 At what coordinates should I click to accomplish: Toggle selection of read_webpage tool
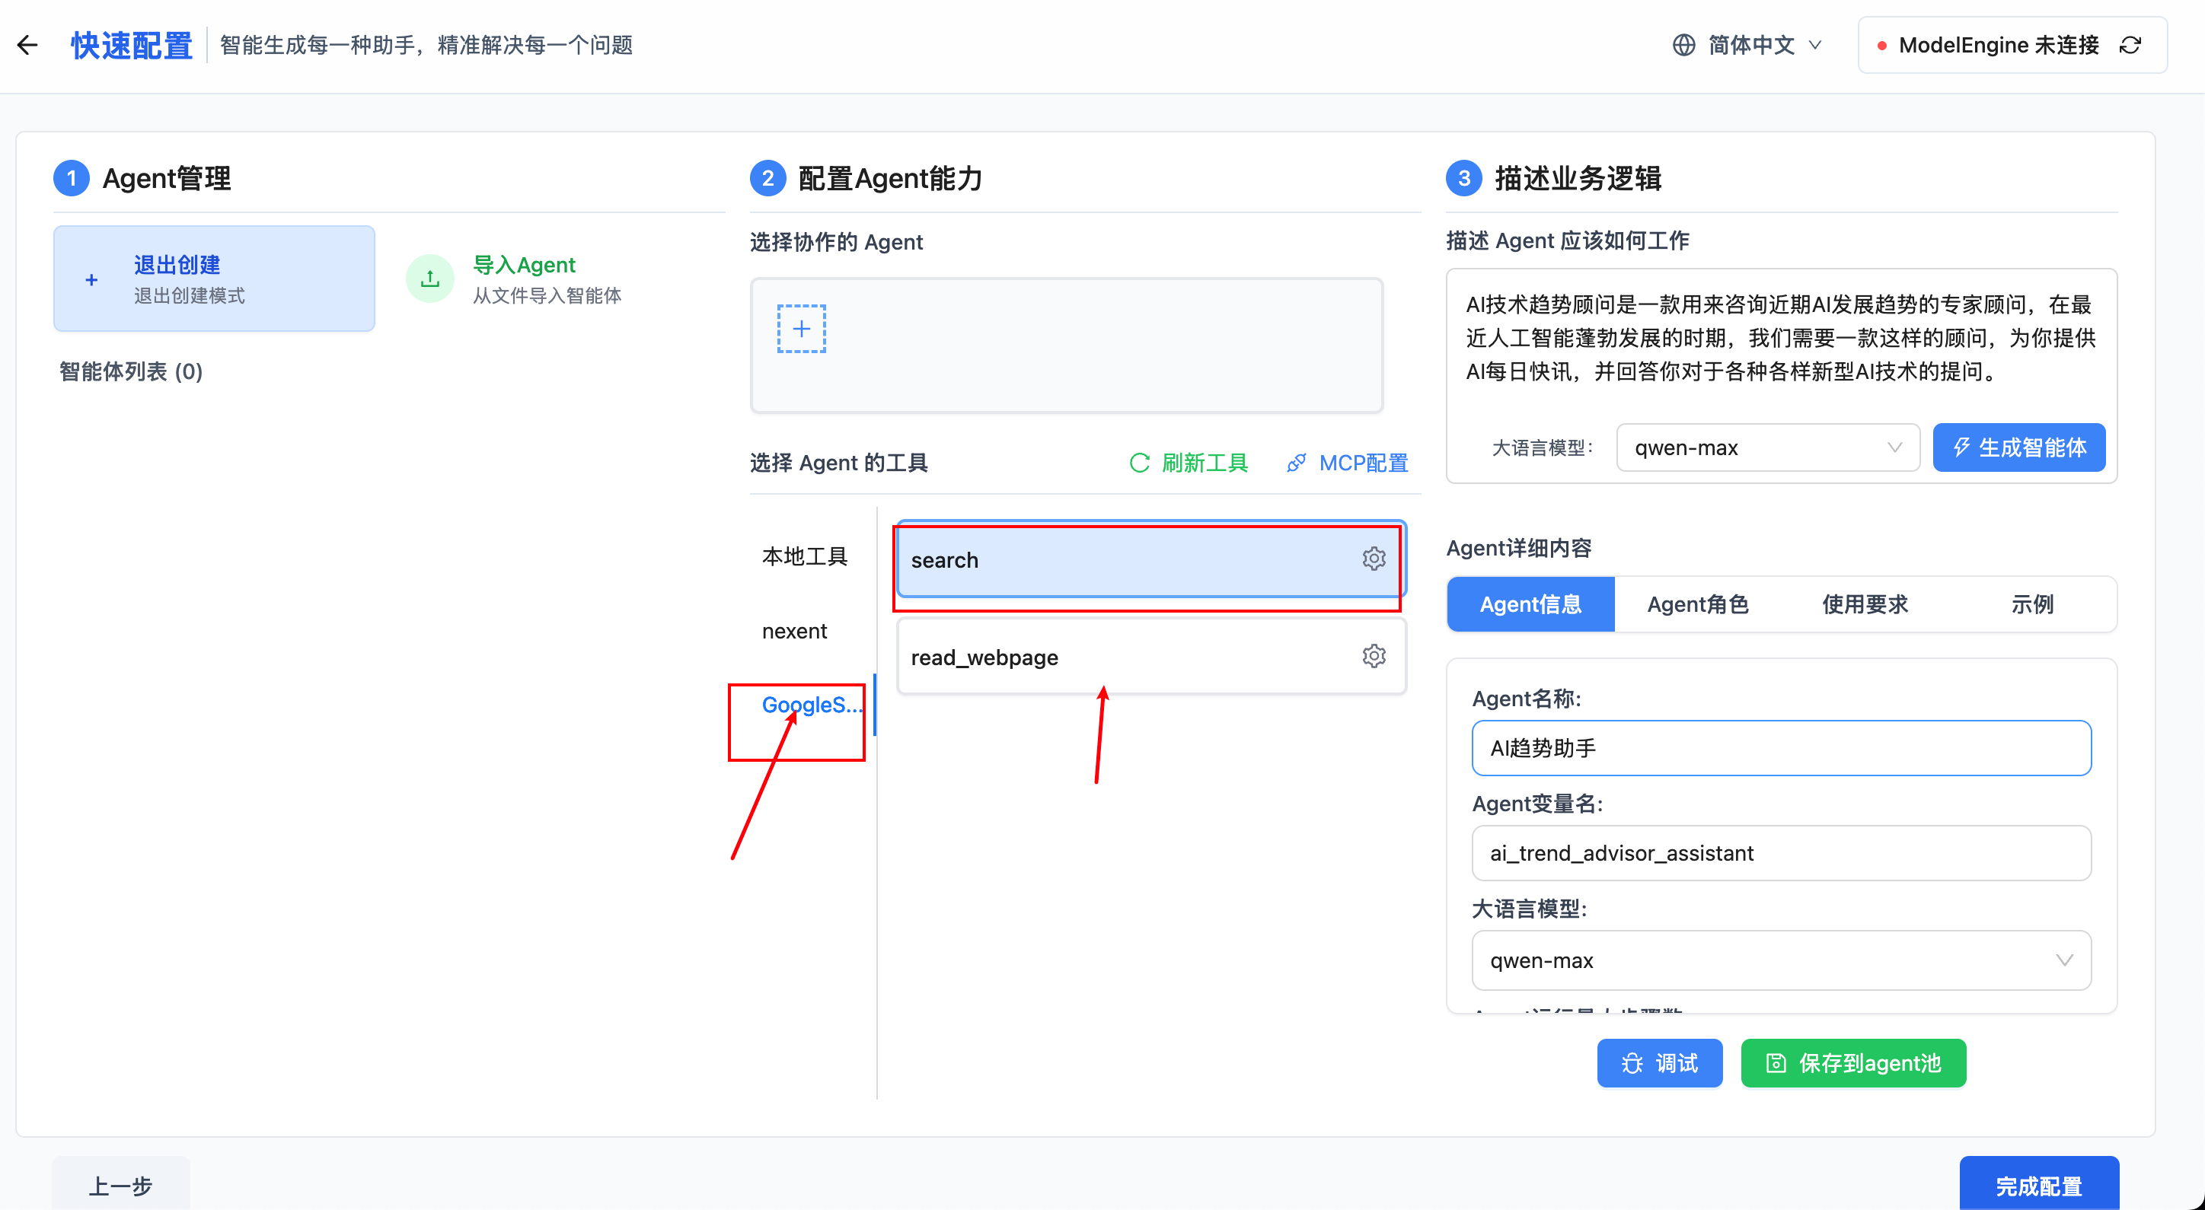1112,658
